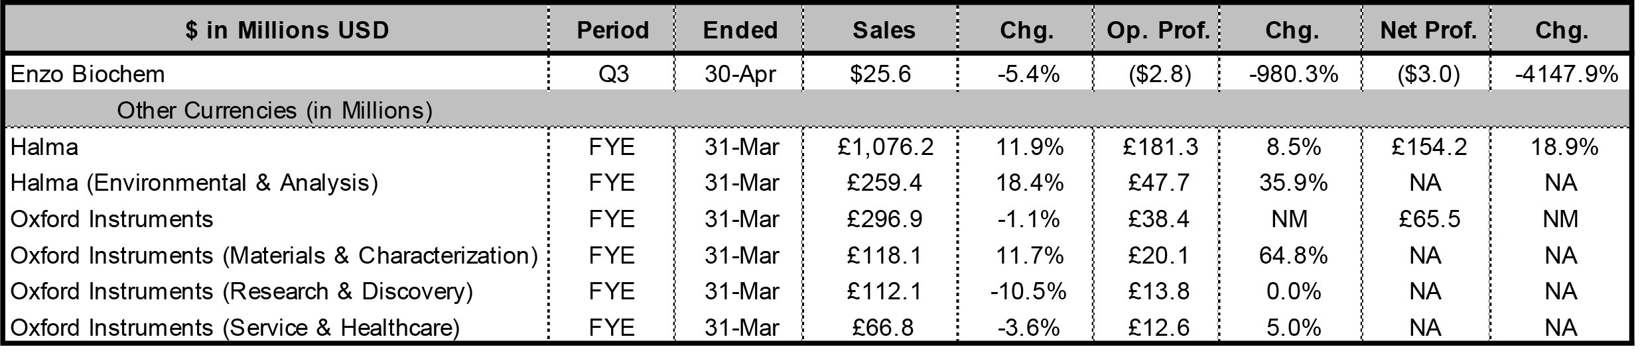Image resolution: width=1642 pixels, height=353 pixels.
Task: Click the Sales column header
Action: click(883, 30)
